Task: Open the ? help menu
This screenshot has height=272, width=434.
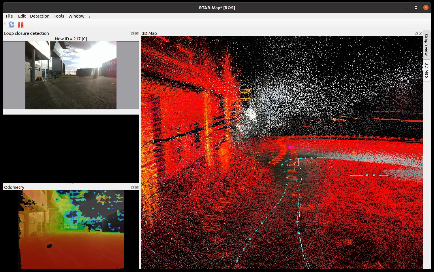Action: pos(89,16)
